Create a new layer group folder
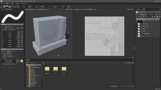 click(157, 17)
